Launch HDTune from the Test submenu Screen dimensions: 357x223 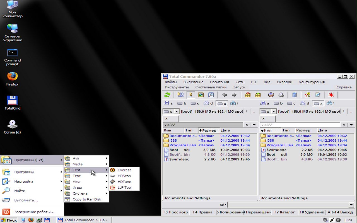tap(124, 182)
